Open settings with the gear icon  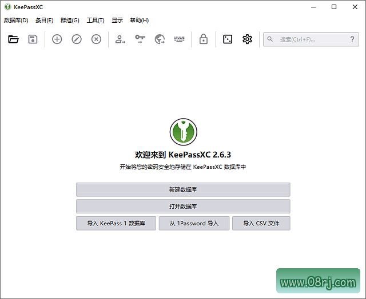(x=247, y=39)
